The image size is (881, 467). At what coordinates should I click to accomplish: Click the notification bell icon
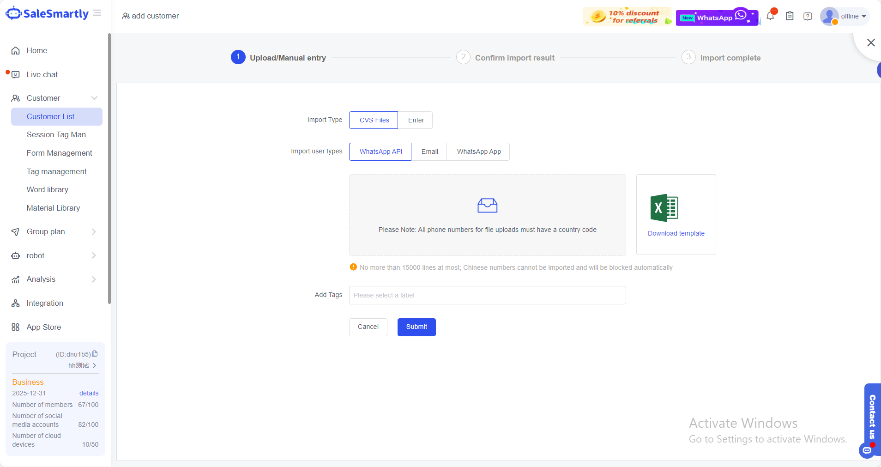click(x=770, y=16)
